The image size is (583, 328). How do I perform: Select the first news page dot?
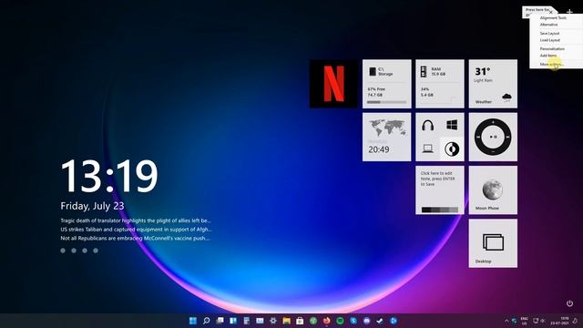pyautogui.click(x=63, y=251)
